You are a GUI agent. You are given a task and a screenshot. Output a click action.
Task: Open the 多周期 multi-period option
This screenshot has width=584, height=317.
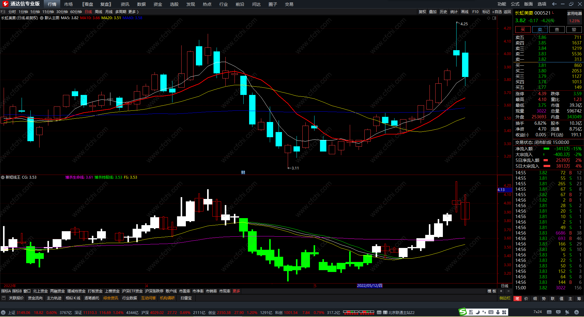[x=121, y=12]
